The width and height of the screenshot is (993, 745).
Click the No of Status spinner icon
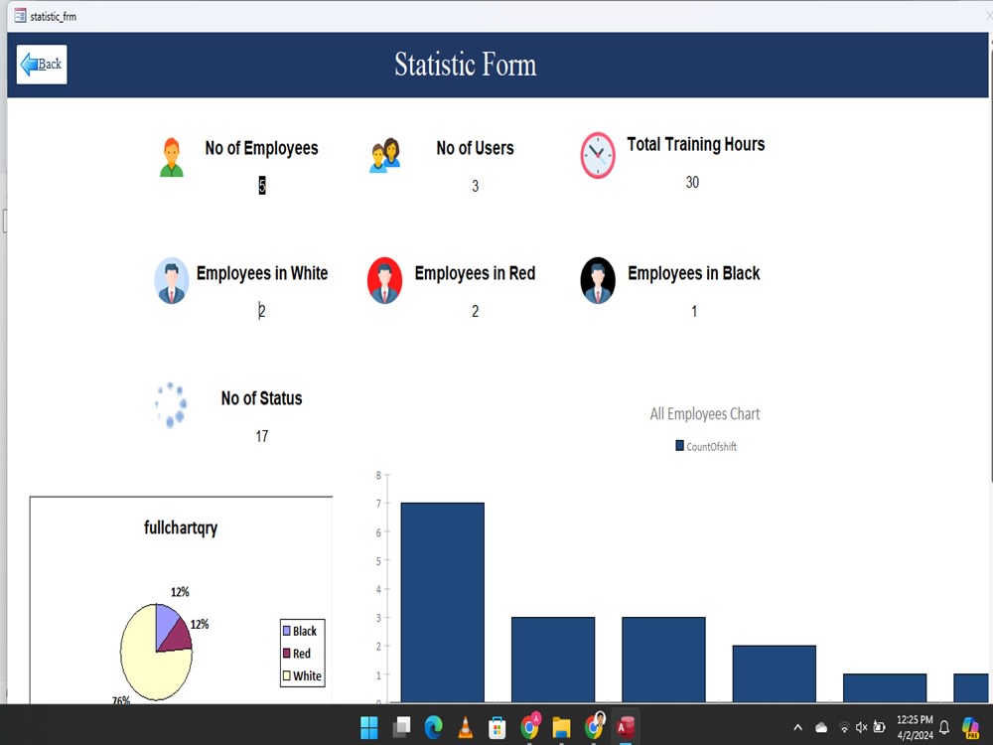coord(171,405)
